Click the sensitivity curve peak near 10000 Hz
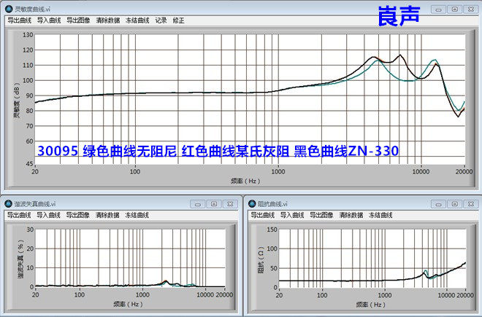Viewport: 482px width, 317px height. tap(434, 60)
